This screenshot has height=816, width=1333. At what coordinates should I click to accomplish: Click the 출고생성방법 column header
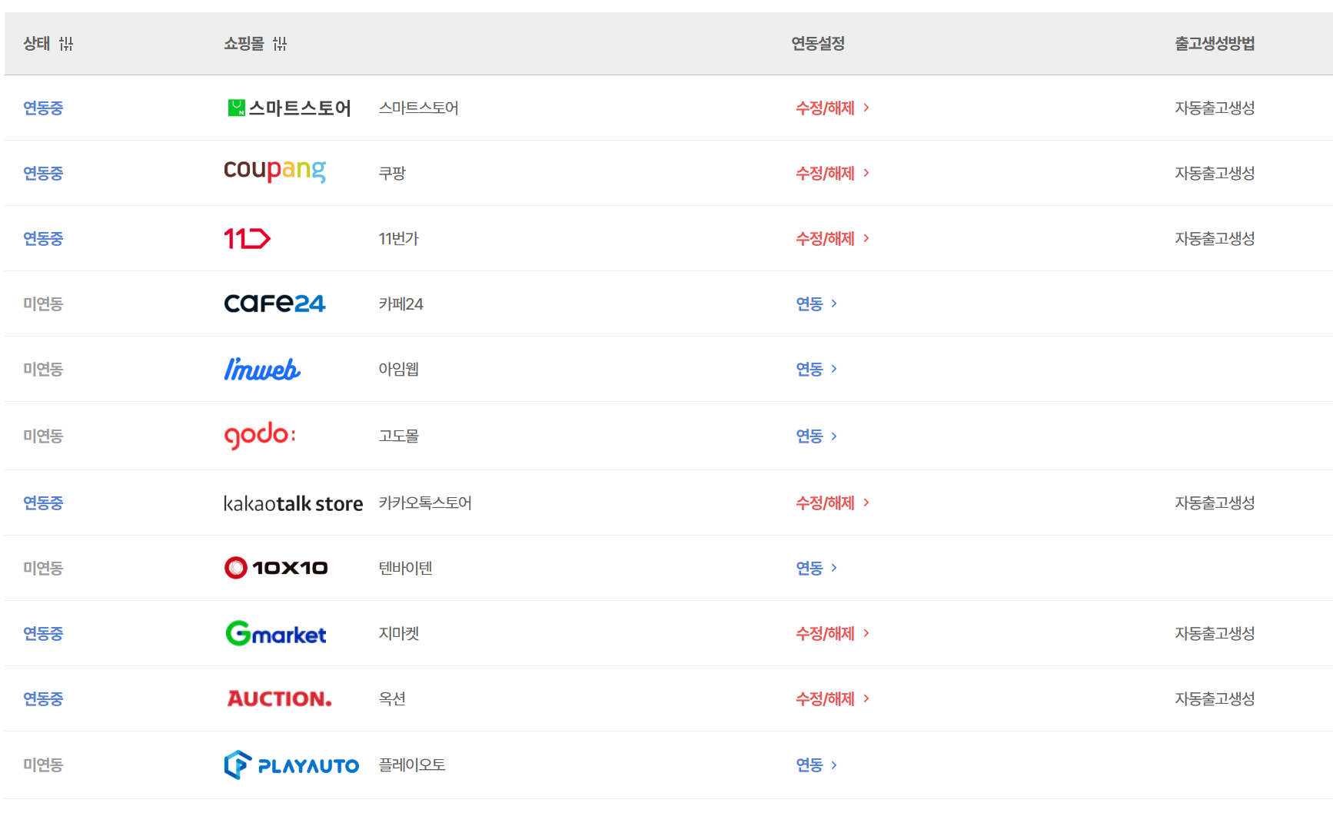1215,44
